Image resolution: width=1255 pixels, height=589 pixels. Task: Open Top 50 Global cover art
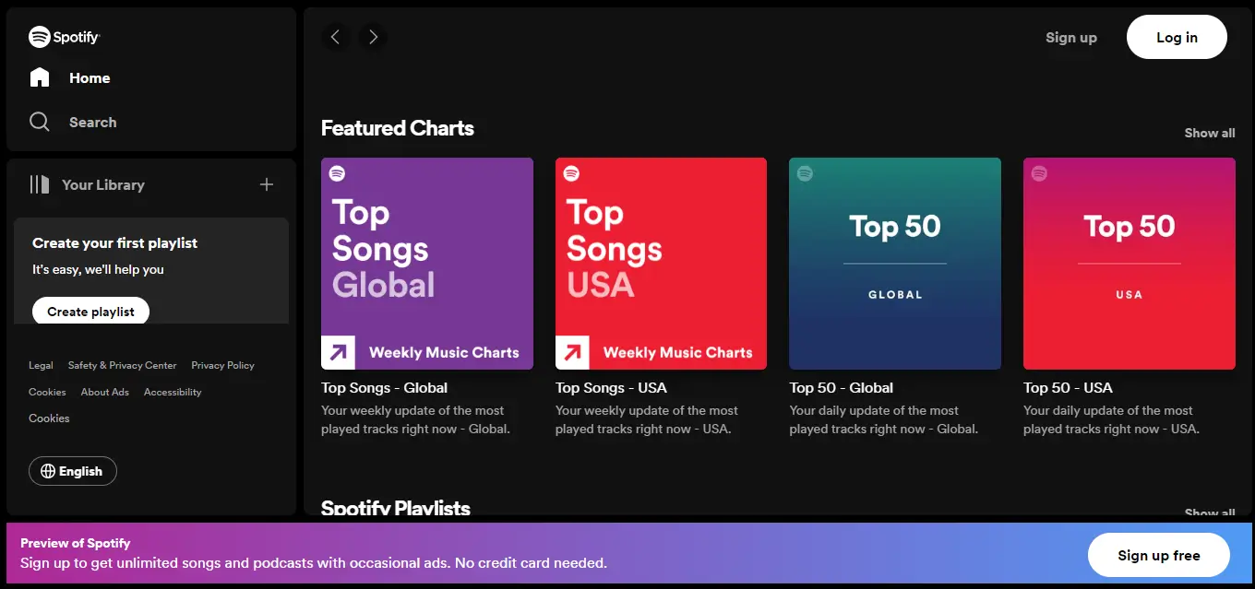[x=895, y=264]
